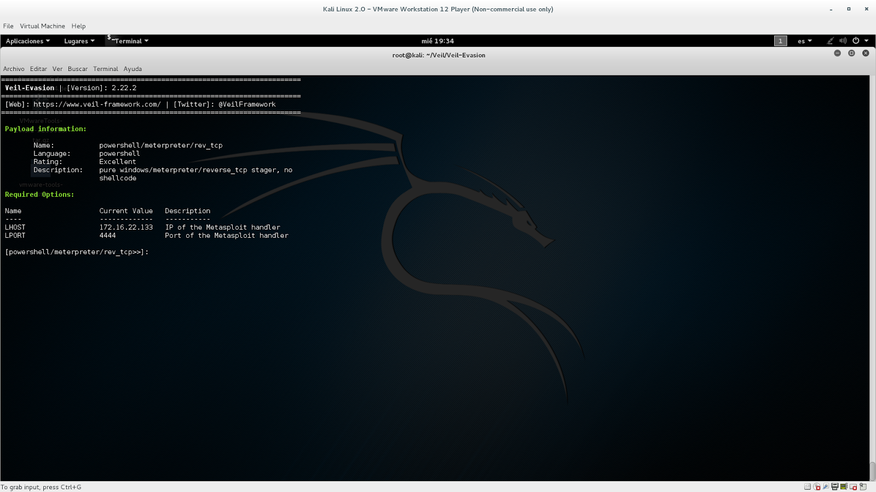Click the disconnected network icon in the top panel
This screenshot has width=876, height=492.
830,41
